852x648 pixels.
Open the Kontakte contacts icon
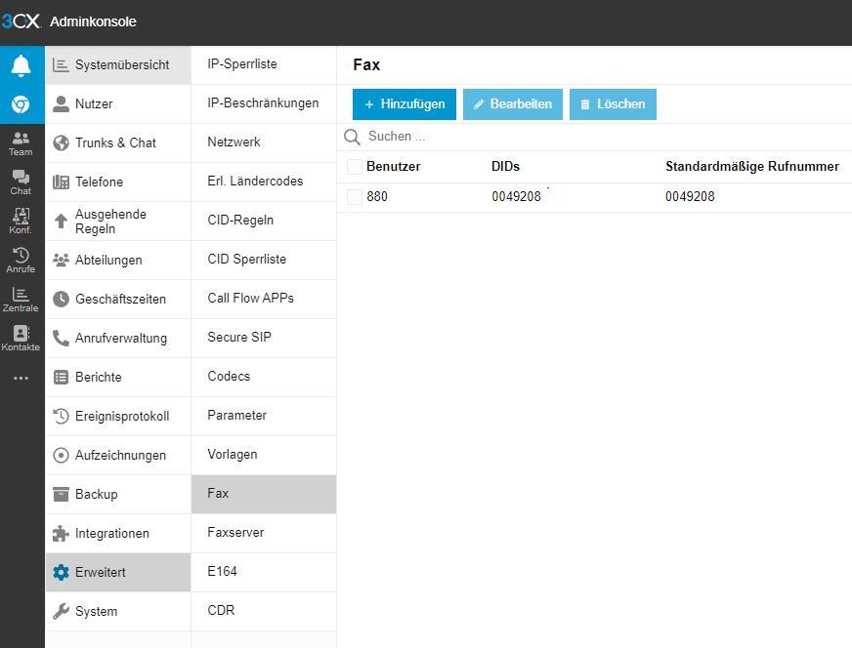tap(21, 339)
